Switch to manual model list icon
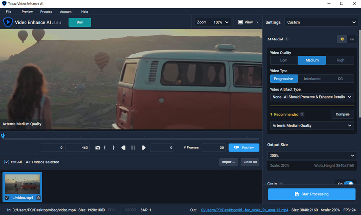 (352, 39)
